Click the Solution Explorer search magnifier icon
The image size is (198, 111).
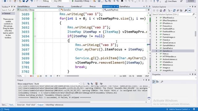pyautogui.click(x=193, y=14)
